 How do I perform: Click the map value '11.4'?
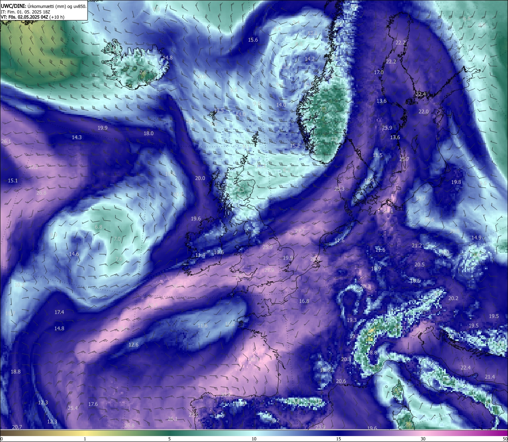200,255
